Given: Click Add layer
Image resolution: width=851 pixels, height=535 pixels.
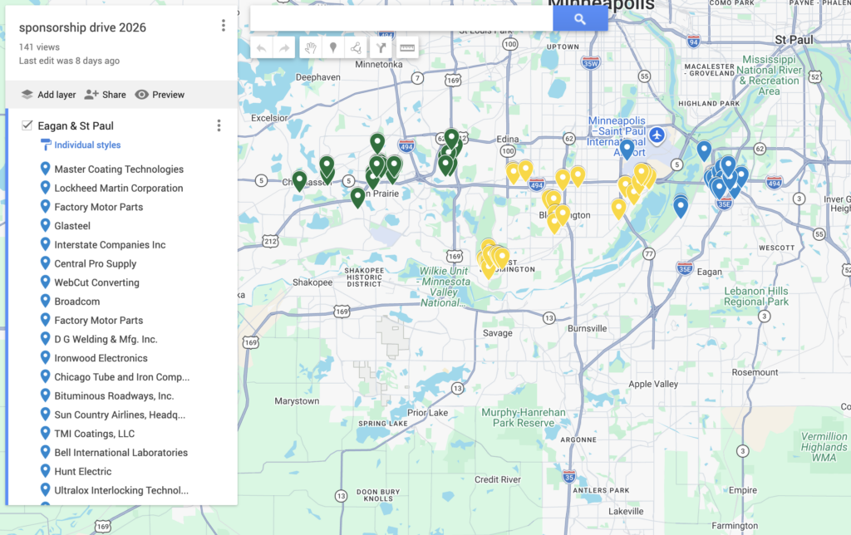Looking at the screenshot, I should [48, 95].
